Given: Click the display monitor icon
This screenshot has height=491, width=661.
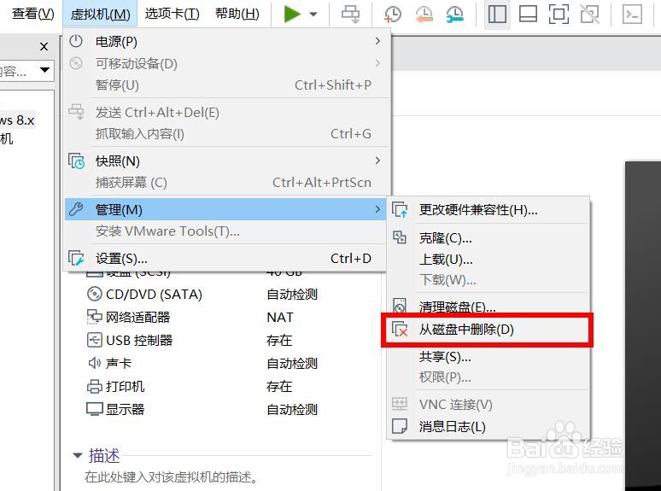Looking at the screenshot, I should coord(94,409).
